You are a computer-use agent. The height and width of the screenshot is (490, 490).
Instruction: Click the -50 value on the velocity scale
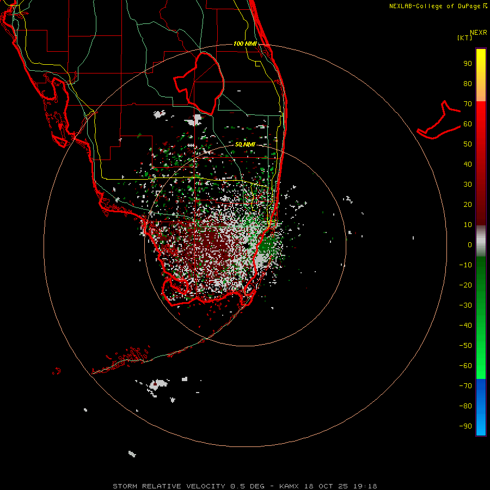(x=465, y=345)
